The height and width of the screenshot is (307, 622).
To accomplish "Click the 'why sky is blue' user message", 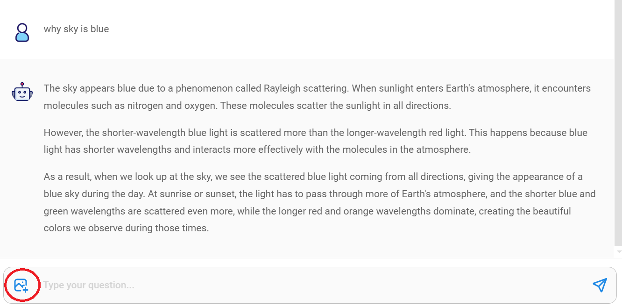I will (x=76, y=29).
